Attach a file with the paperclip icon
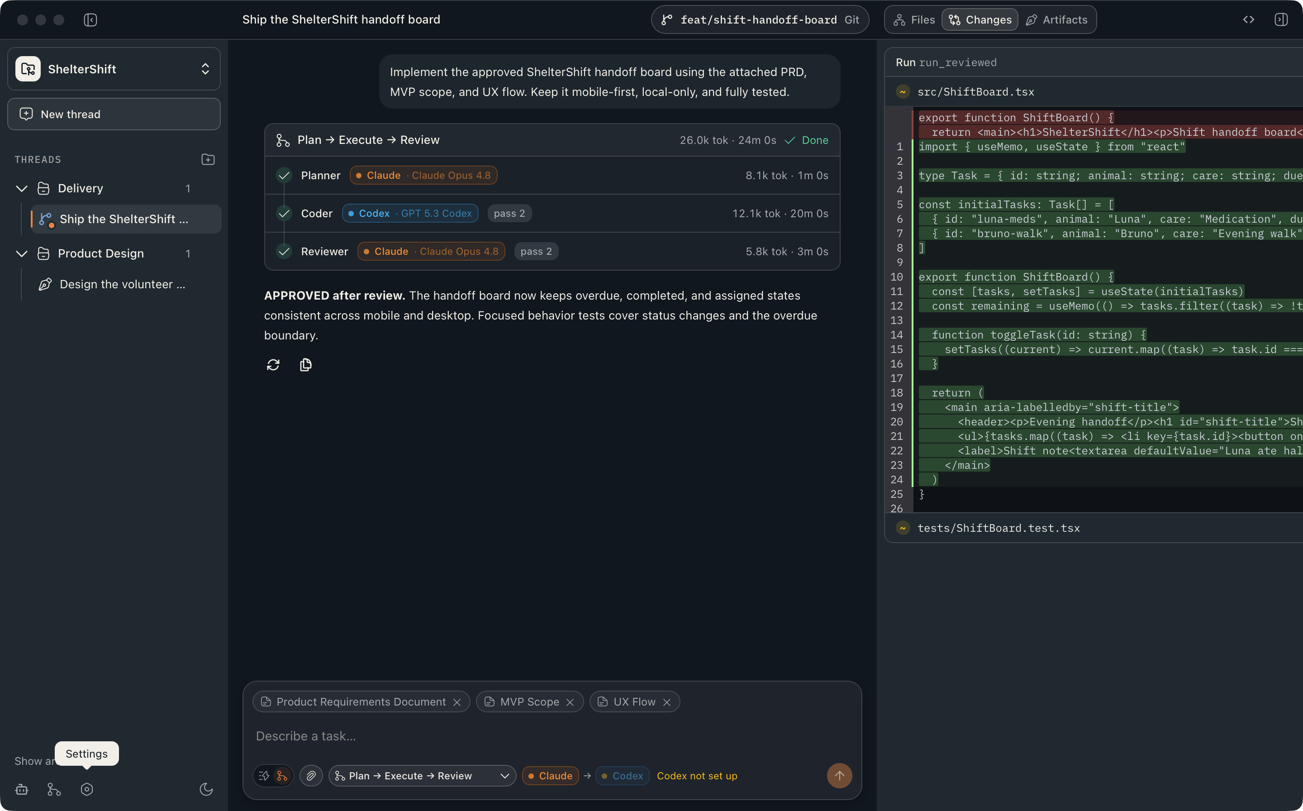Image resolution: width=1303 pixels, height=811 pixels. coord(311,776)
